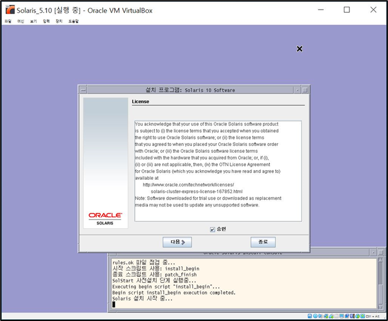This screenshot has width=388, height=321.
Task: Click the mouse integration status icon
Action: [358, 316]
